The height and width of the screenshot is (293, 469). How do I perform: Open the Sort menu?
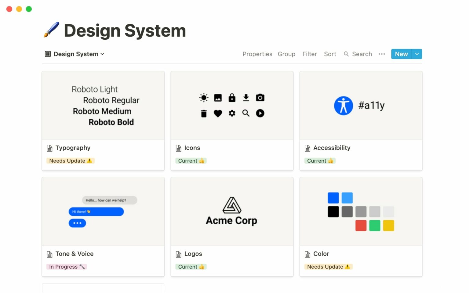pos(330,54)
